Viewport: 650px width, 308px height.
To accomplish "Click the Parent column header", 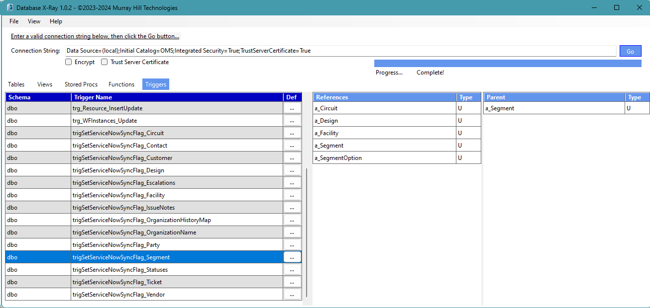I will (x=554, y=97).
